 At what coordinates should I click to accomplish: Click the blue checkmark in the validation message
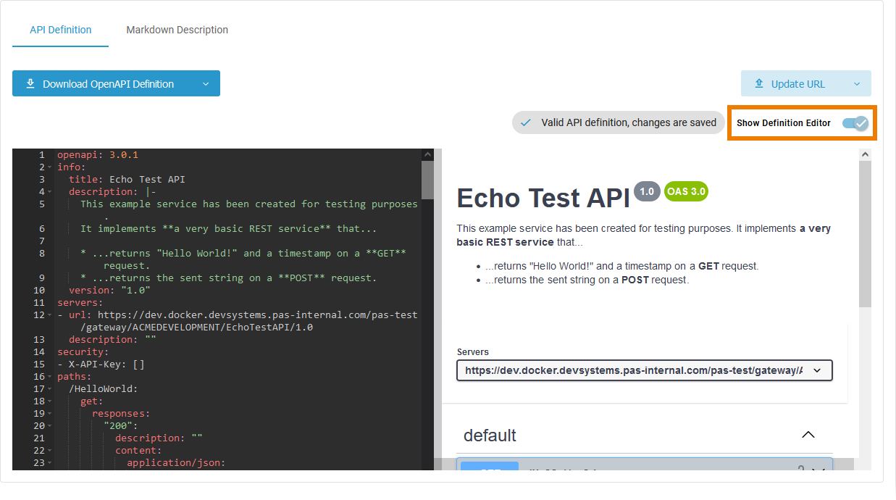pos(525,122)
